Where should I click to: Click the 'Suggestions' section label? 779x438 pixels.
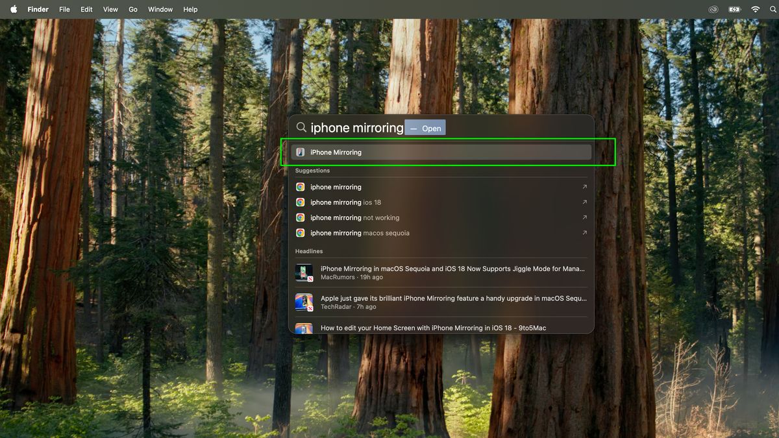[312, 171]
